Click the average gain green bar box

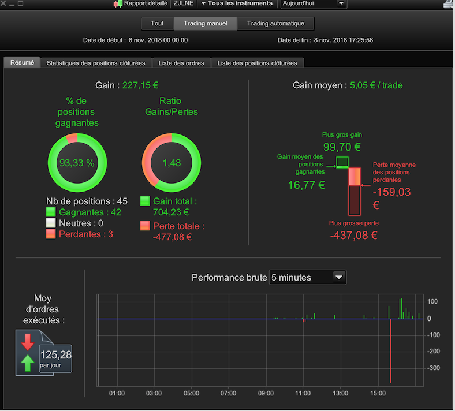[x=342, y=162]
